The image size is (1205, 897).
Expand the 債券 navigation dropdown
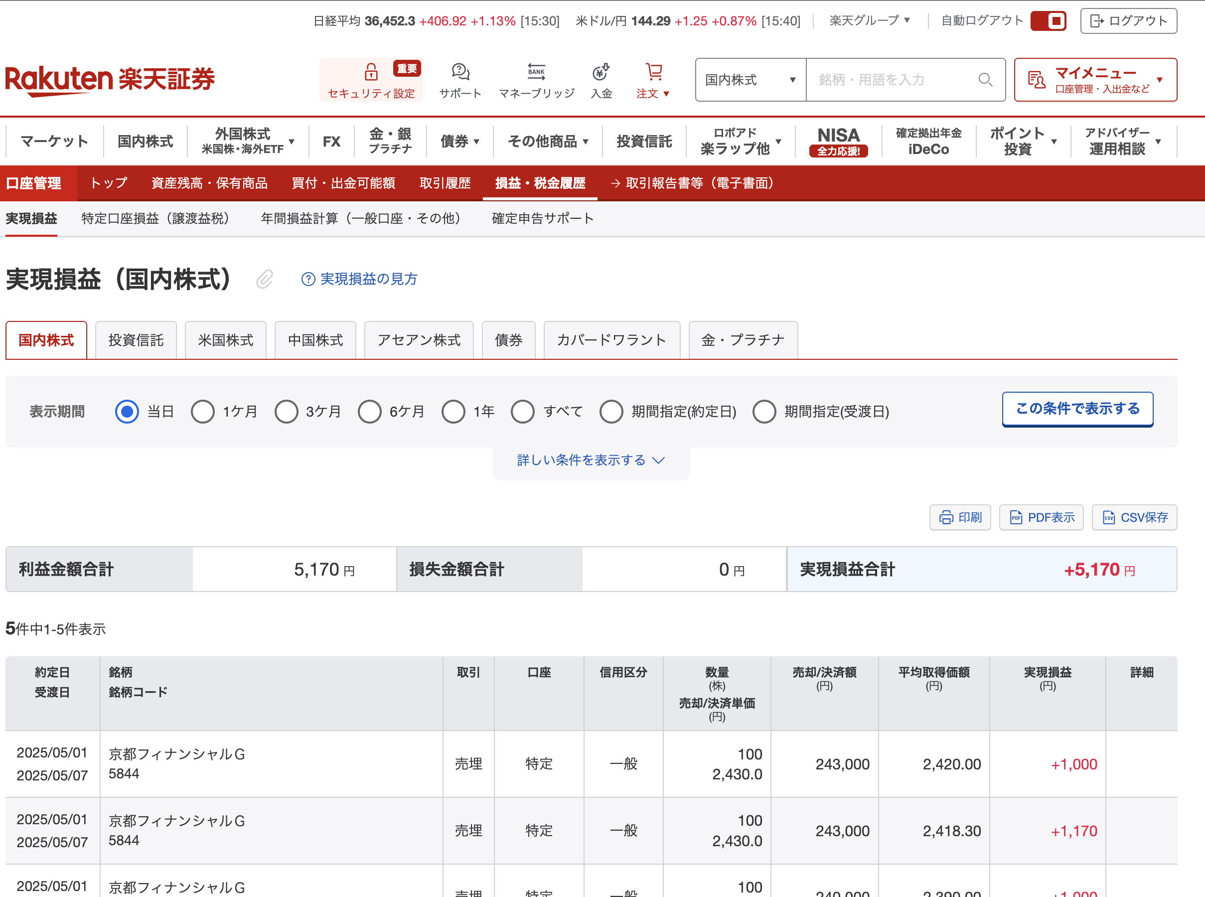[x=460, y=141]
